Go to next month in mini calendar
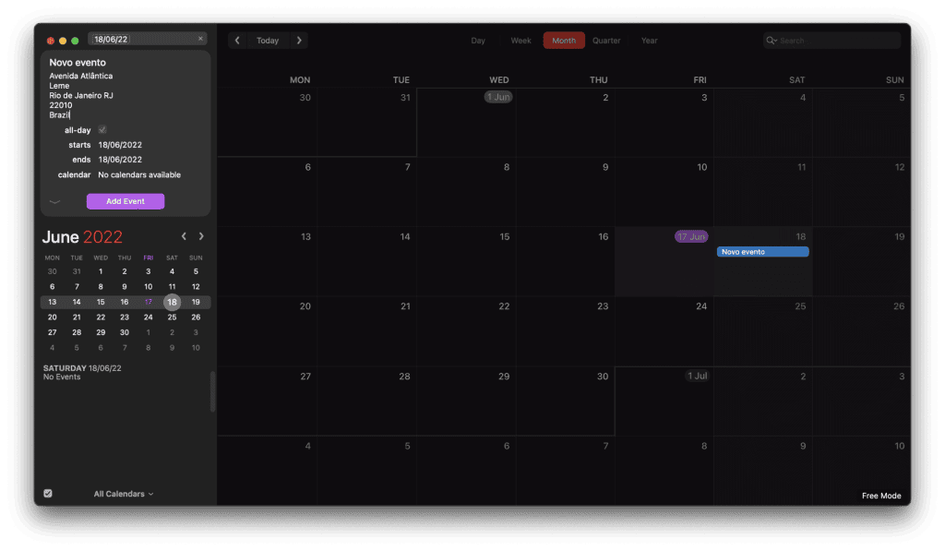The width and height of the screenshot is (945, 551). coord(201,236)
